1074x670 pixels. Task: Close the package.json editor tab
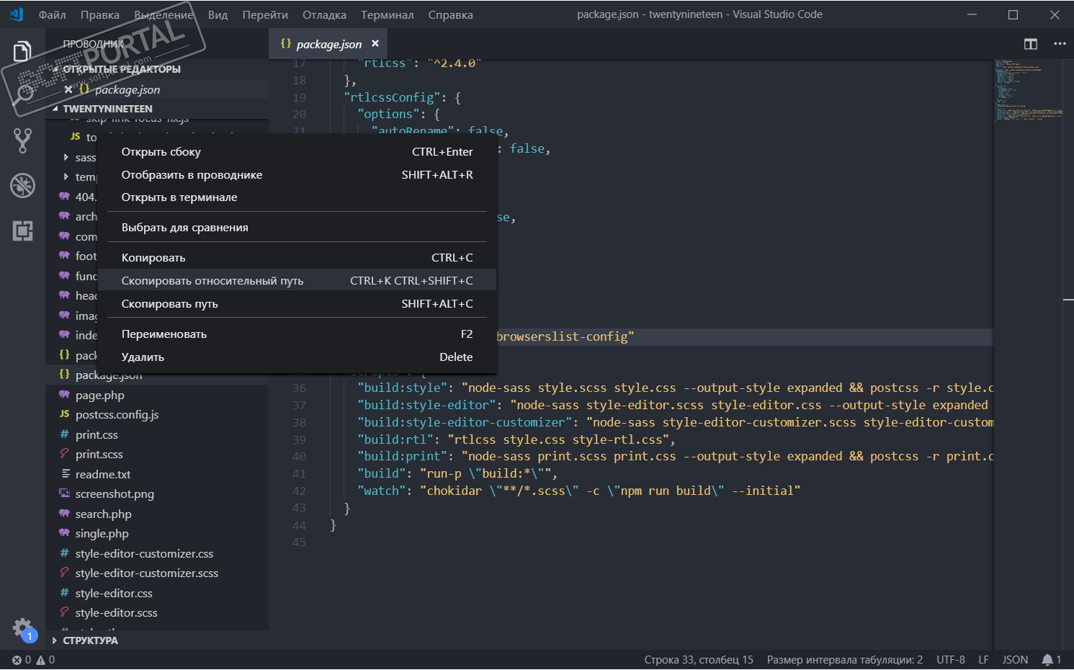375,43
